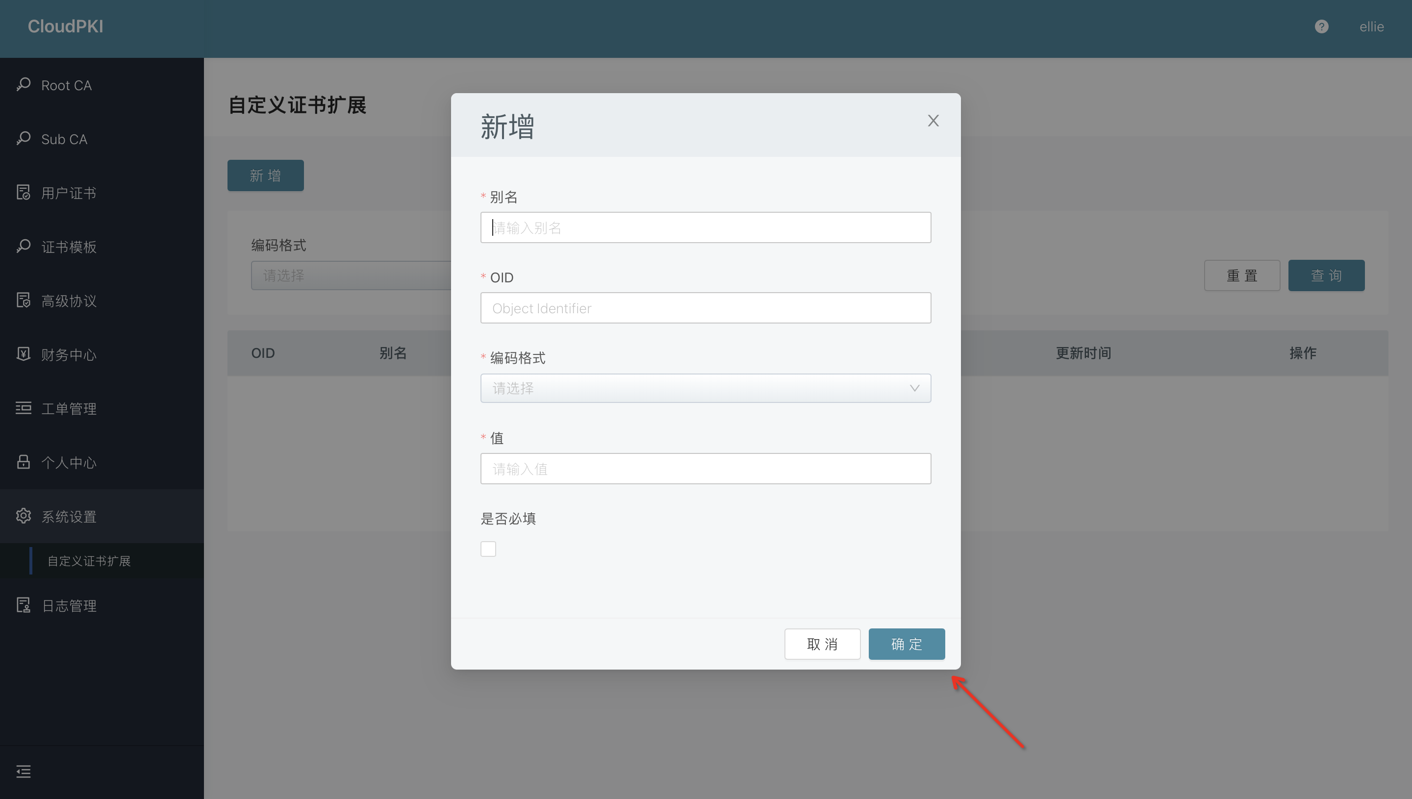The height and width of the screenshot is (799, 1412).
Task: Focus the OID Object Identifier field
Action: coord(705,308)
